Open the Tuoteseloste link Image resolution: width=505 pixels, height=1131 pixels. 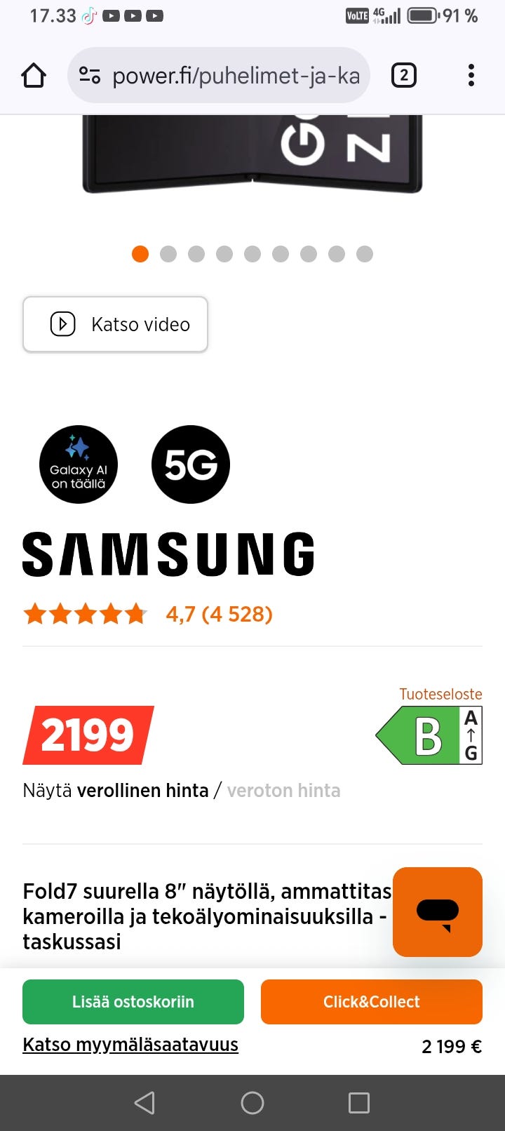click(440, 694)
